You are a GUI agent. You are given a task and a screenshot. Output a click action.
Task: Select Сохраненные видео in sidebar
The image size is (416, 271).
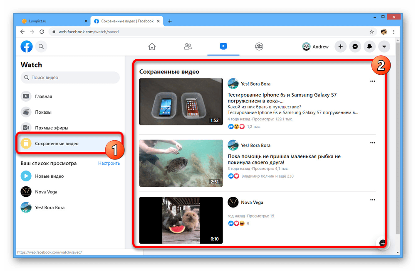(x=57, y=144)
